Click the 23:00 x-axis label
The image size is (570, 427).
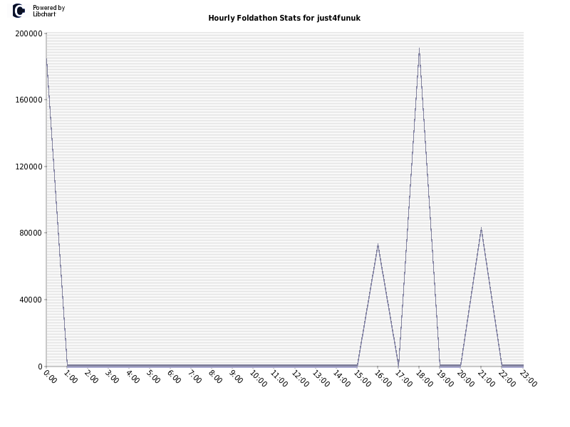tap(528, 379)
